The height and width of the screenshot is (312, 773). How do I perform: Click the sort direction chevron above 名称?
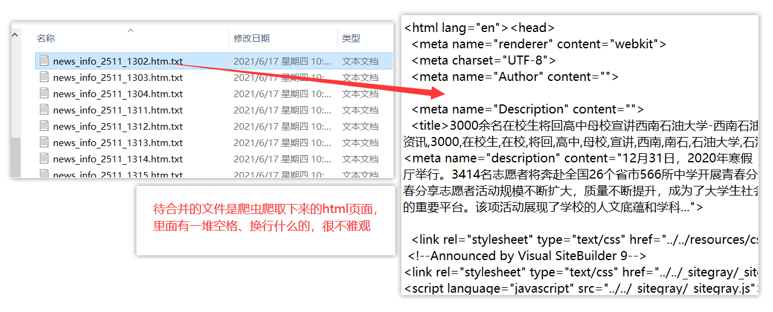(131, 30)
